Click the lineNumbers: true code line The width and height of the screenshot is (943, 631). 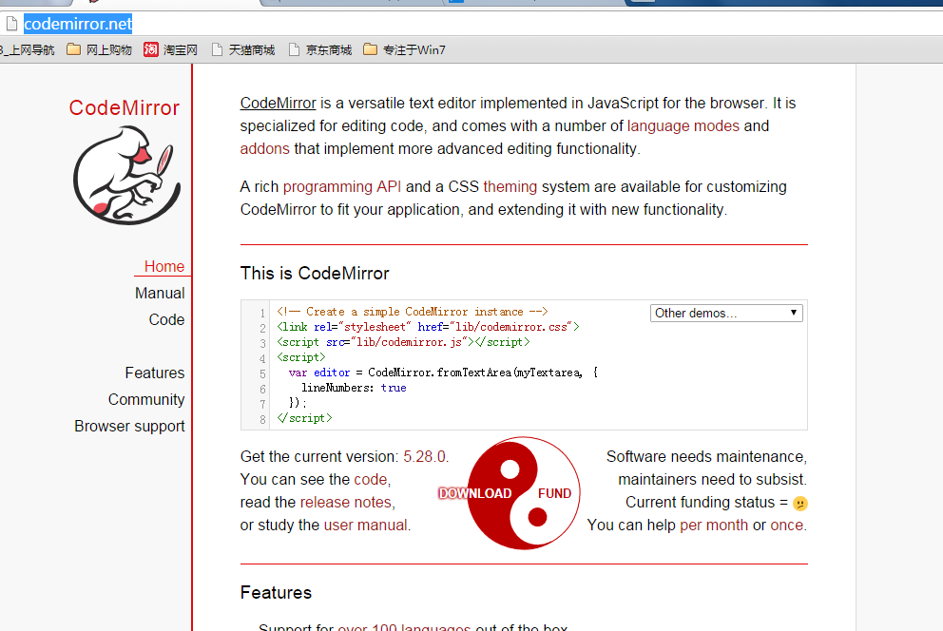coord(354,389)
